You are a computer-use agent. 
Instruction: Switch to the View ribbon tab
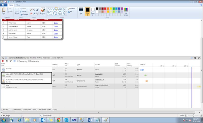[x=18, y=5]
